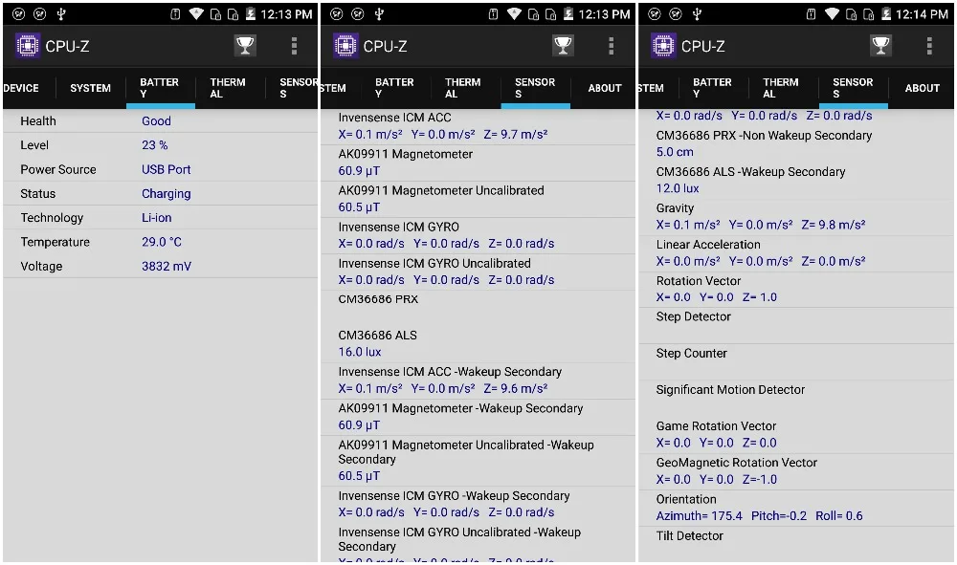Select AK09911 Magnetometer Uncalibrated row

pyautogui.click(x=478, y=199)
